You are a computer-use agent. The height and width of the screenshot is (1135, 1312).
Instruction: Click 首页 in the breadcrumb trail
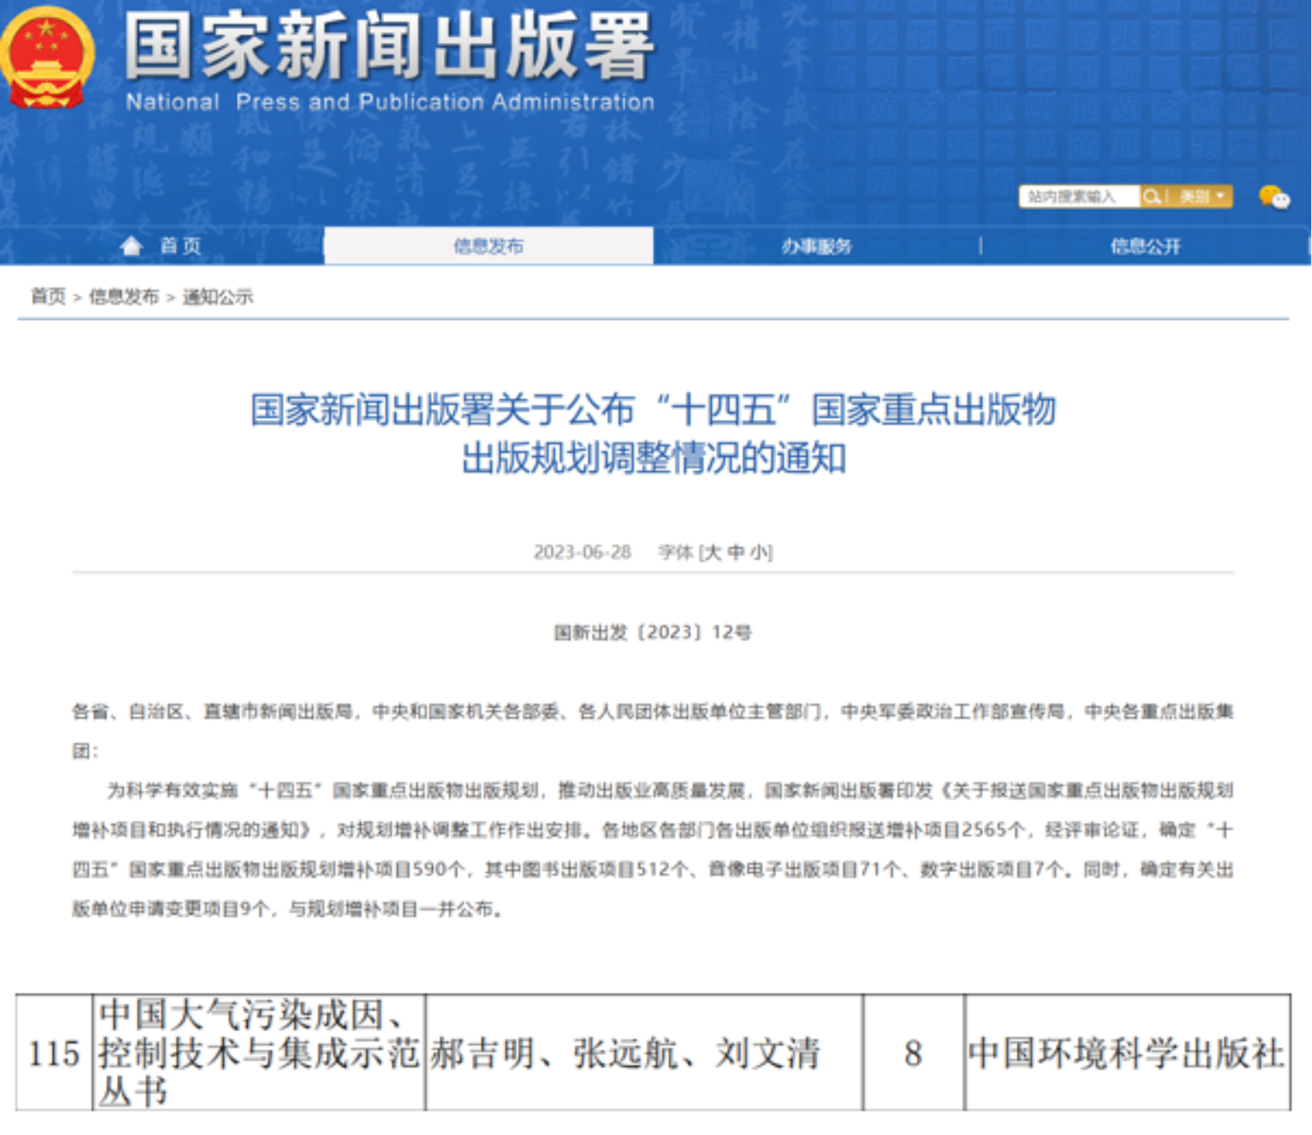[x=48, y=296]
